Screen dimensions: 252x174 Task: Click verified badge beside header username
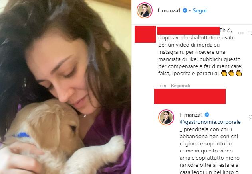(185, 10)
